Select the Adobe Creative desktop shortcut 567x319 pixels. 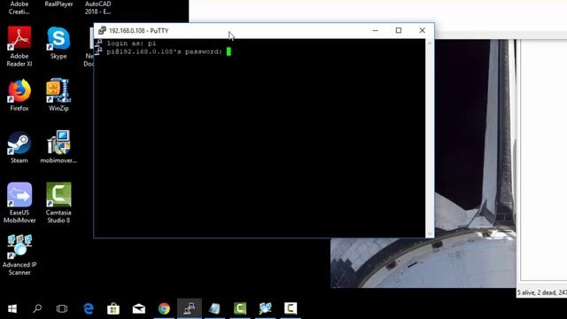click(x=19, y=8)
